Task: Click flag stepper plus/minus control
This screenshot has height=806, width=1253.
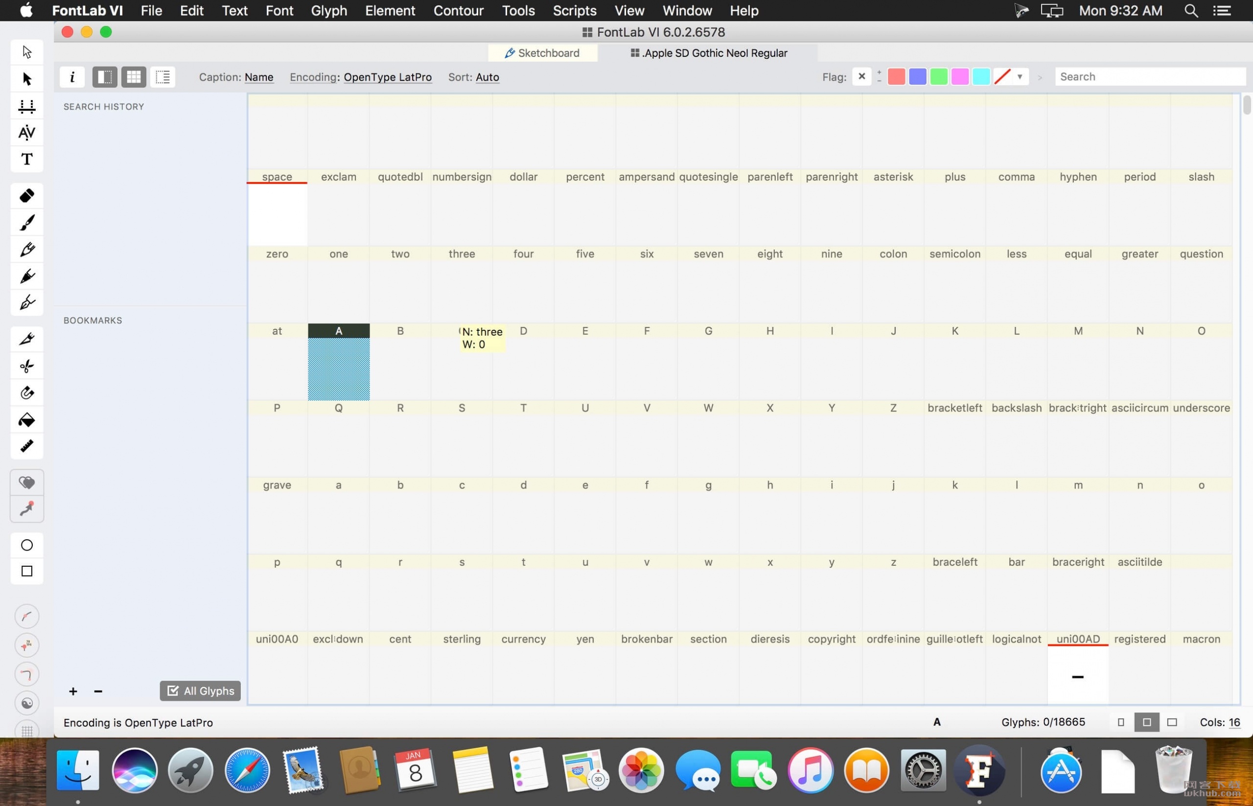Action: tap(879, 77)
